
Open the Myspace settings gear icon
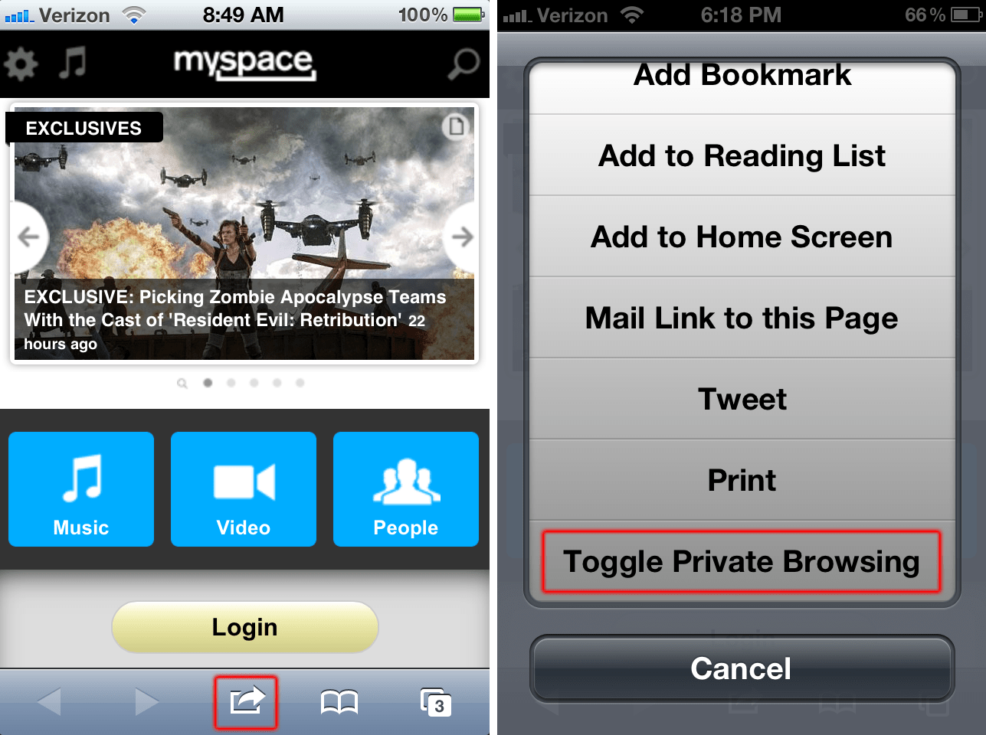(21, 64)
